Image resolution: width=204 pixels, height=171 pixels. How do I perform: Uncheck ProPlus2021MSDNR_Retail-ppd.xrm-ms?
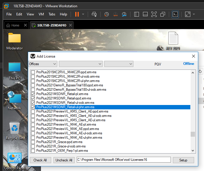[33, 98]
